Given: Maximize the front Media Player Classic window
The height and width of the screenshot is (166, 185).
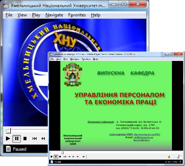Looking at the screenshot, I should point(172,53).
